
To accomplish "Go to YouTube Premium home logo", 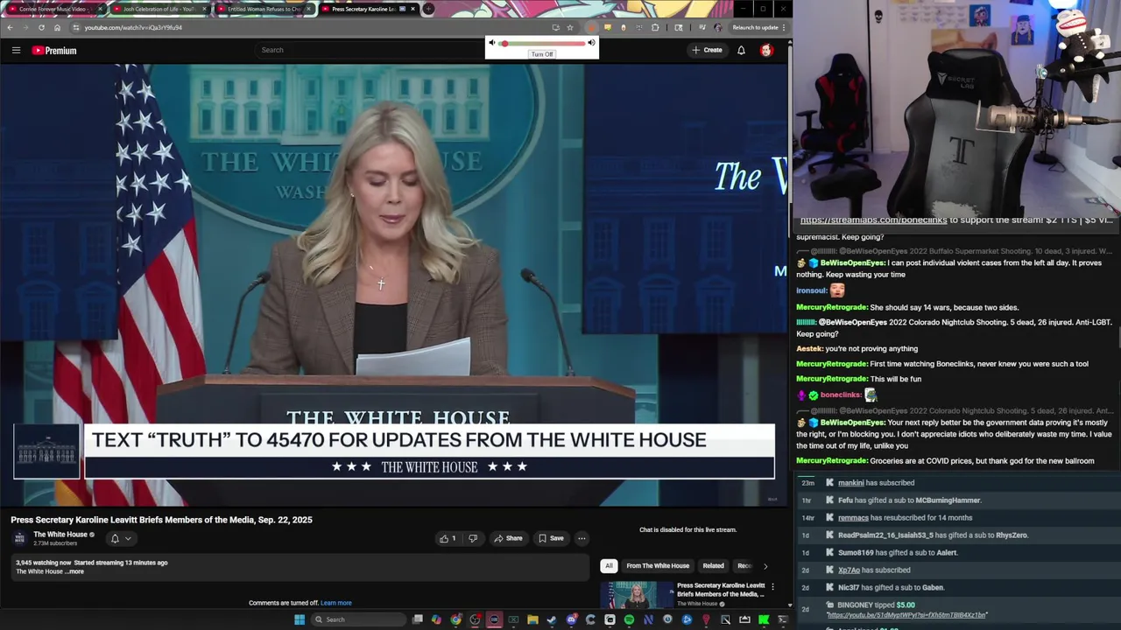I will click(54, 51).
